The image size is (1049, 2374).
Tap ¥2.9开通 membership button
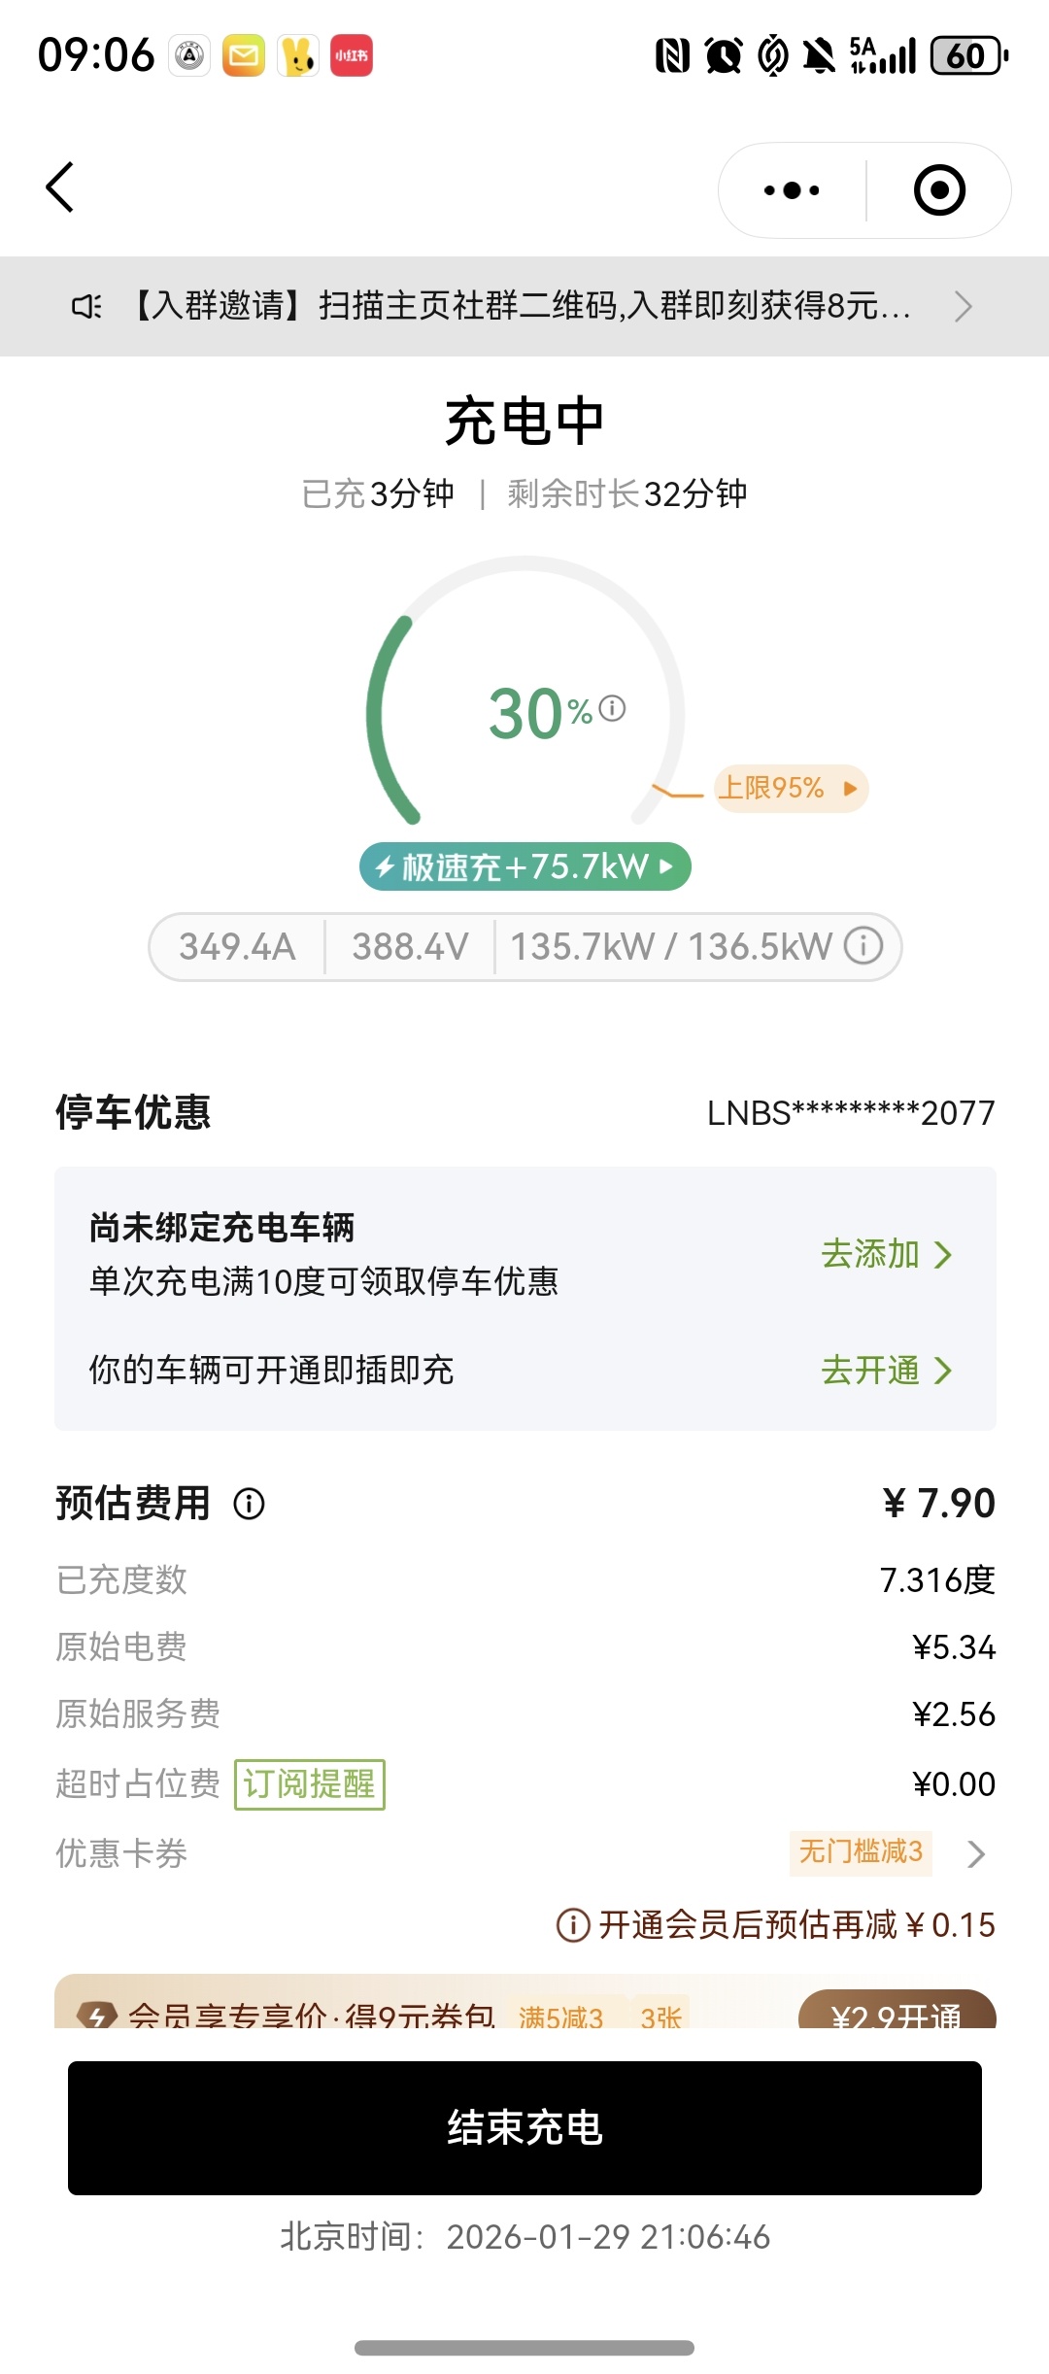(897, 2010)
